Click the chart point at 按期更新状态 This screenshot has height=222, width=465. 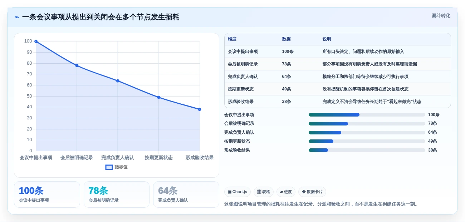coord(158,97)
